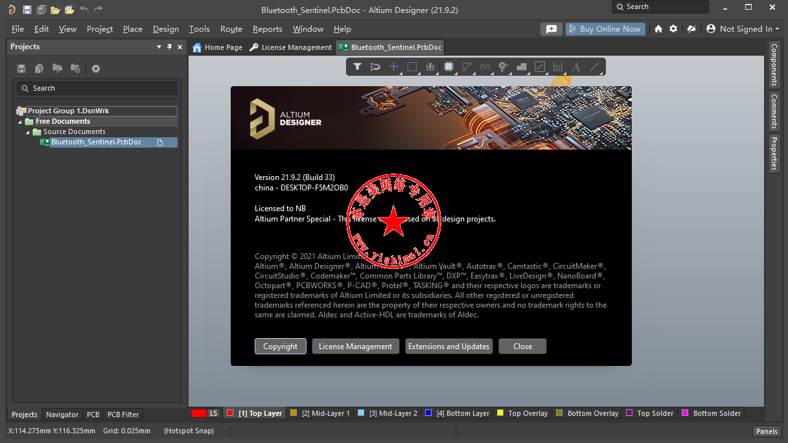Screen dimensions: 788x443
Task: Open the PCB Filter panel tab
Action: pyautogui.click(x=123, y=415)
